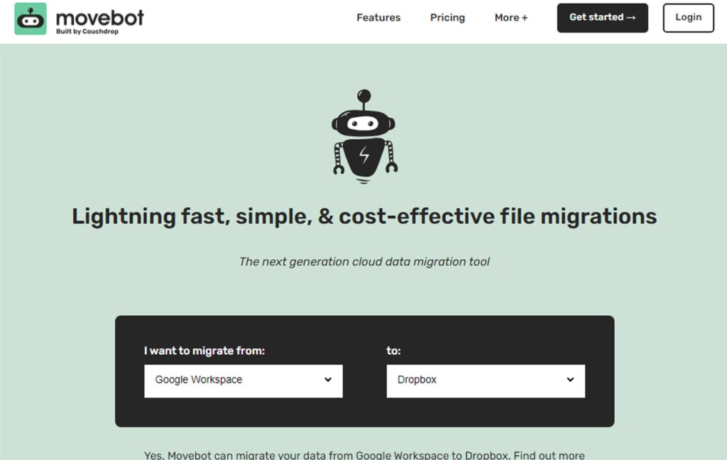Click the headline 'Lightning fast, simple, & cost-effective file migrations'
This screenshot has height=460, width=727.
(x=364, y=217)
